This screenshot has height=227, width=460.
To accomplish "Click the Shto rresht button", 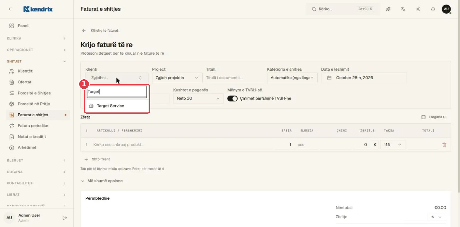I will click(97, 159).
